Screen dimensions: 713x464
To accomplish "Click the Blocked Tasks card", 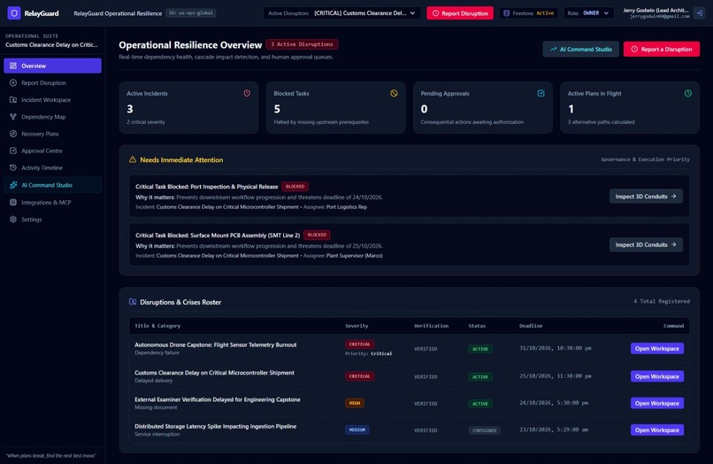I will coord(335,107).
